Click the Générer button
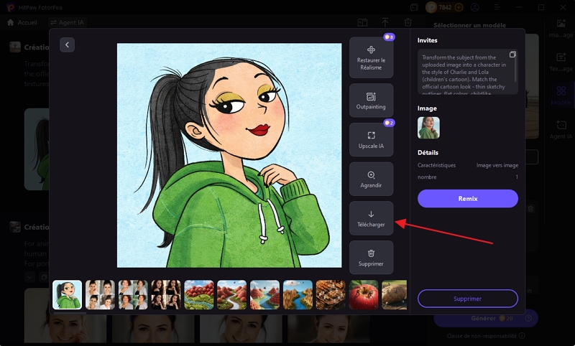Viewport: 575px width, 346px height. (486, 318)
